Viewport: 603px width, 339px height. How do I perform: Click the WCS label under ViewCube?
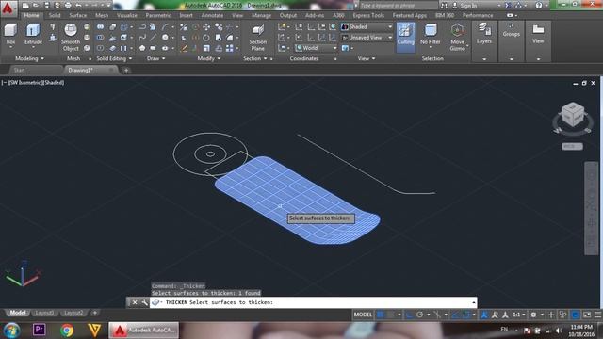572,147
